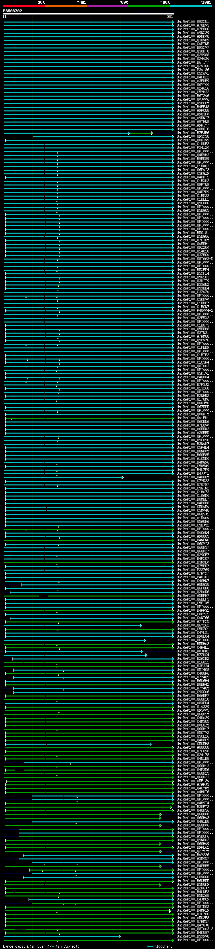The height and width of the screenshot is (949, 215).
Task: Select the UniRef100_C7YR22 label
Action: [x=193, y=481]
